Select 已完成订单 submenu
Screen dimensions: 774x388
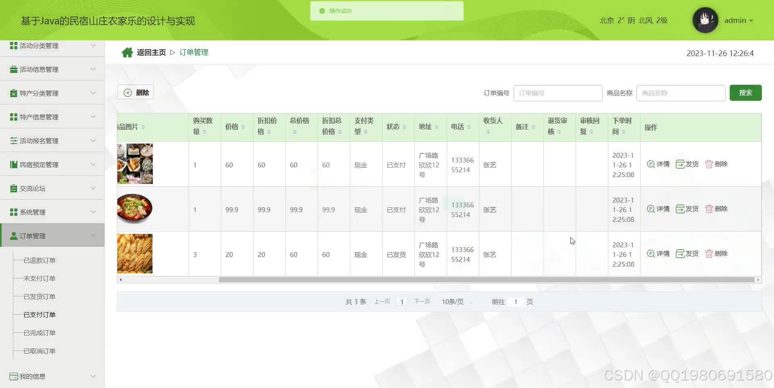click(40, 333)
